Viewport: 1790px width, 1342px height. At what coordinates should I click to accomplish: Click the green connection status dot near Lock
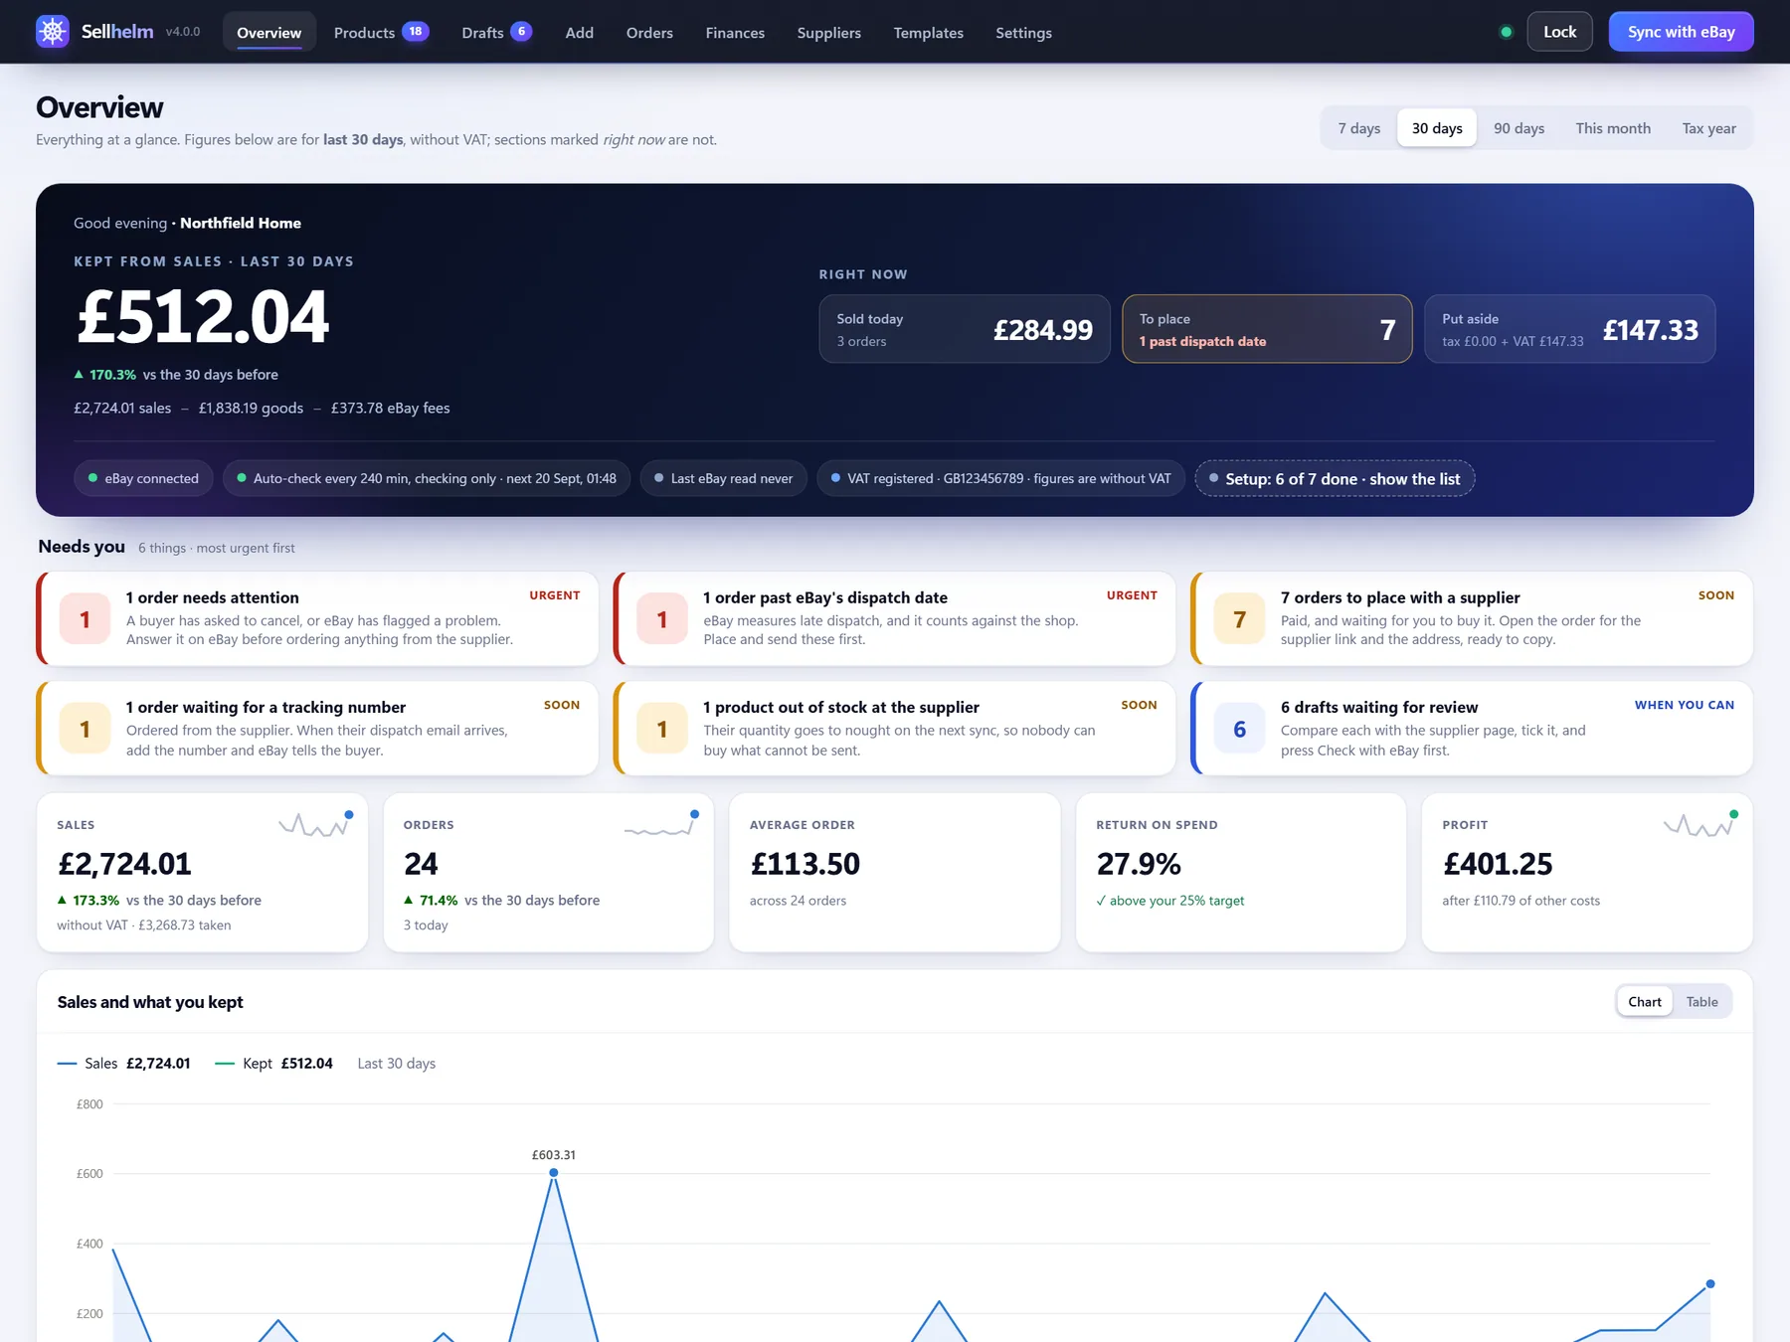(1506, 32)
